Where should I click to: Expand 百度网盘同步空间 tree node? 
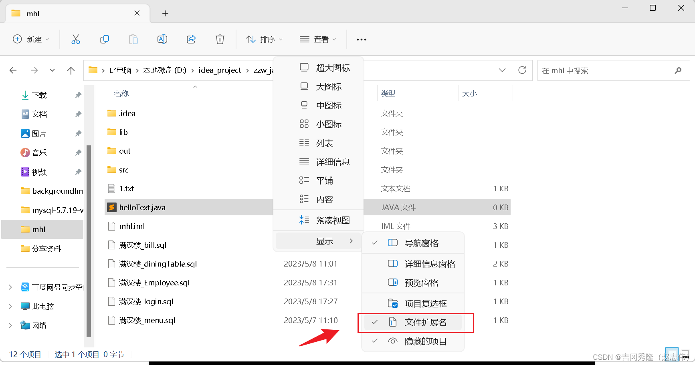(x=10, y=287)
